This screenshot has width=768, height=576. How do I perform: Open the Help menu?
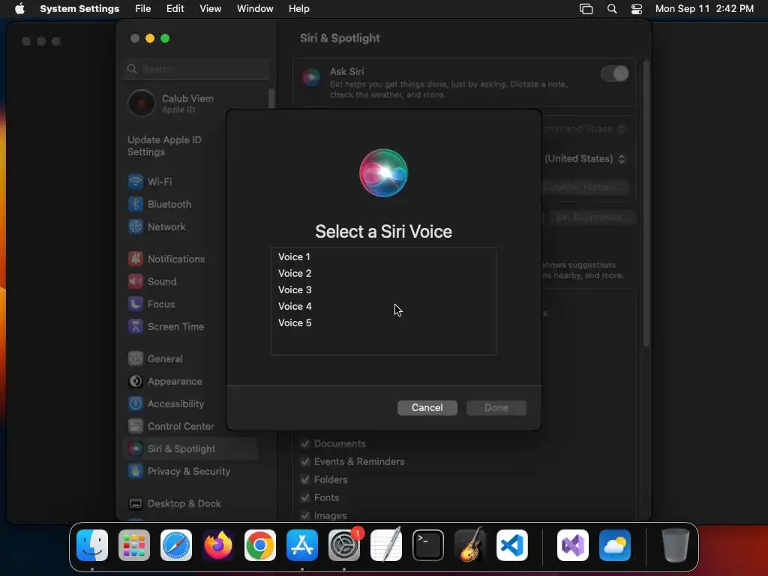click(298, 9)
